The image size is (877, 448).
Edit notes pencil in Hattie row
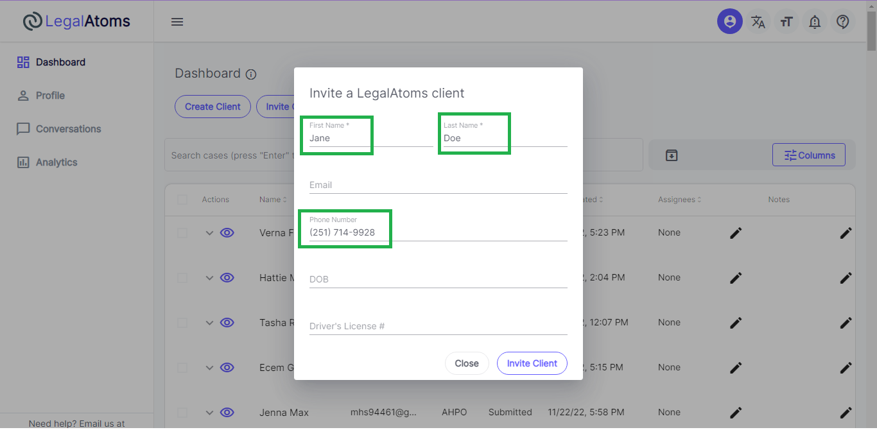846,278
